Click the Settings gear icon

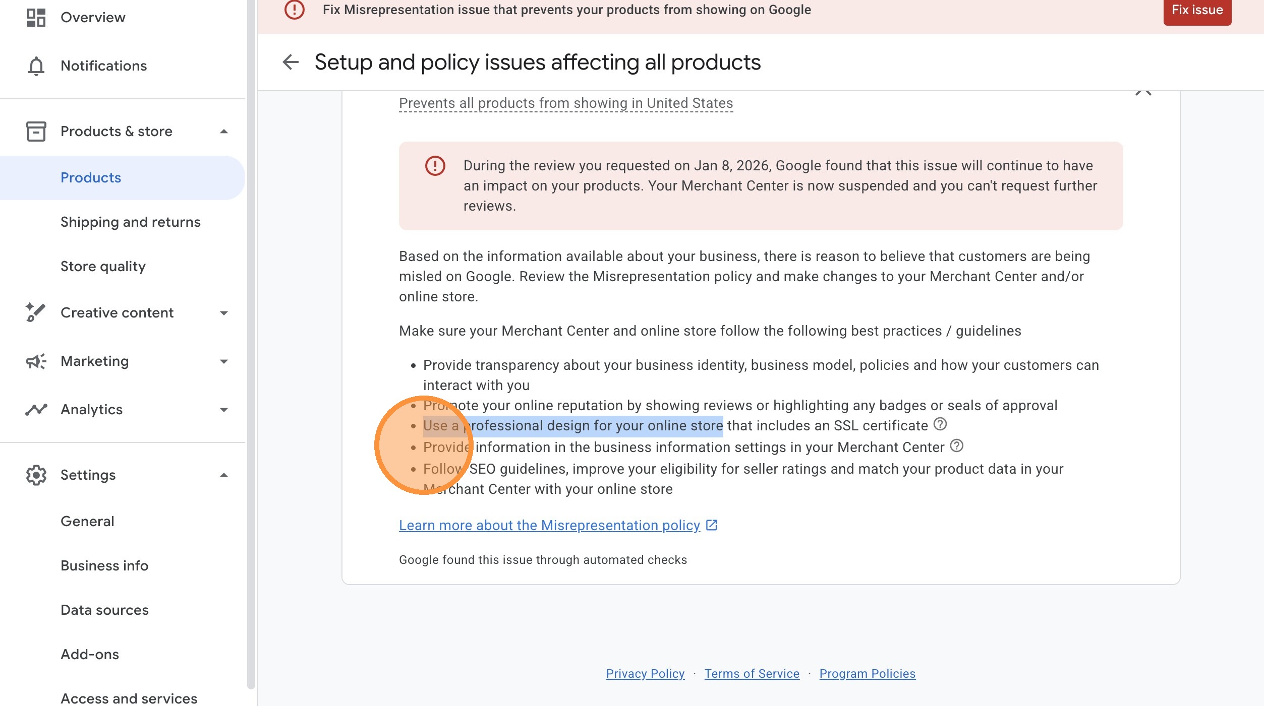(36, 475)
